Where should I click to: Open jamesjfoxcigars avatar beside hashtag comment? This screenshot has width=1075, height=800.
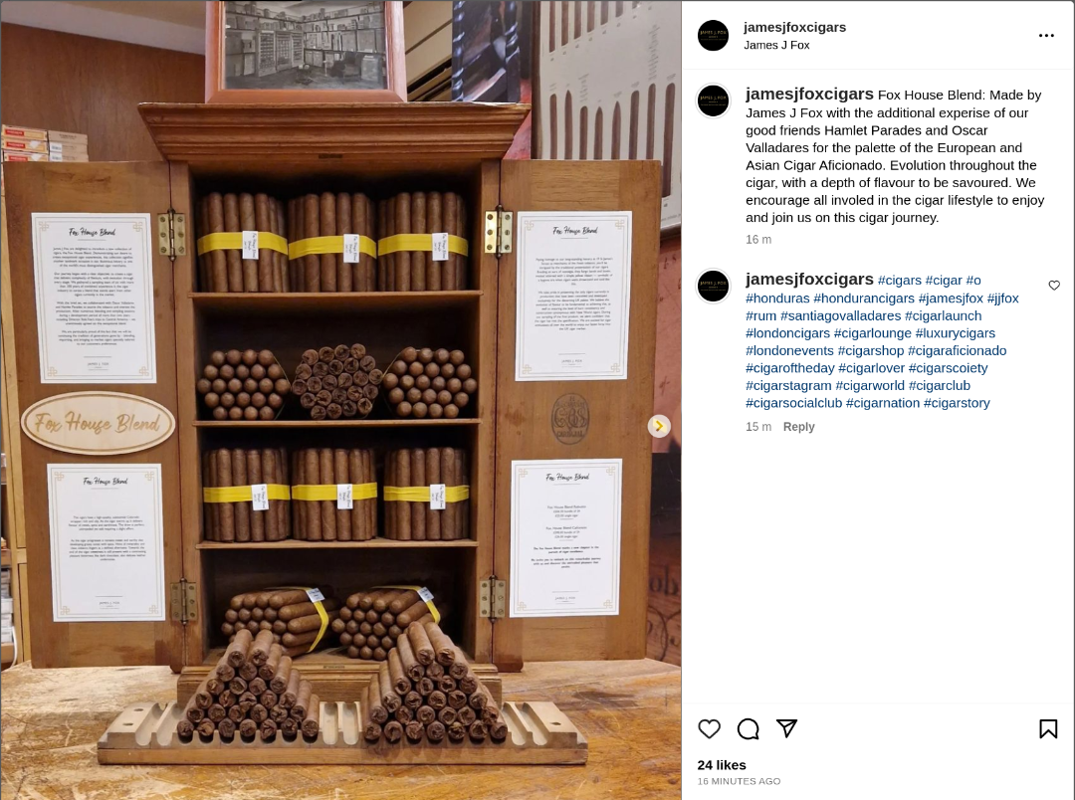click(713, 286)
